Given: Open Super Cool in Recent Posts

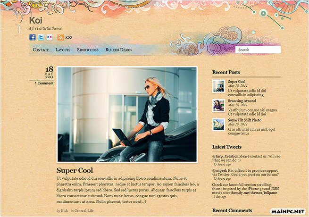Looking at the screenshot, I should pyautogui.click(x=237, y=82).
